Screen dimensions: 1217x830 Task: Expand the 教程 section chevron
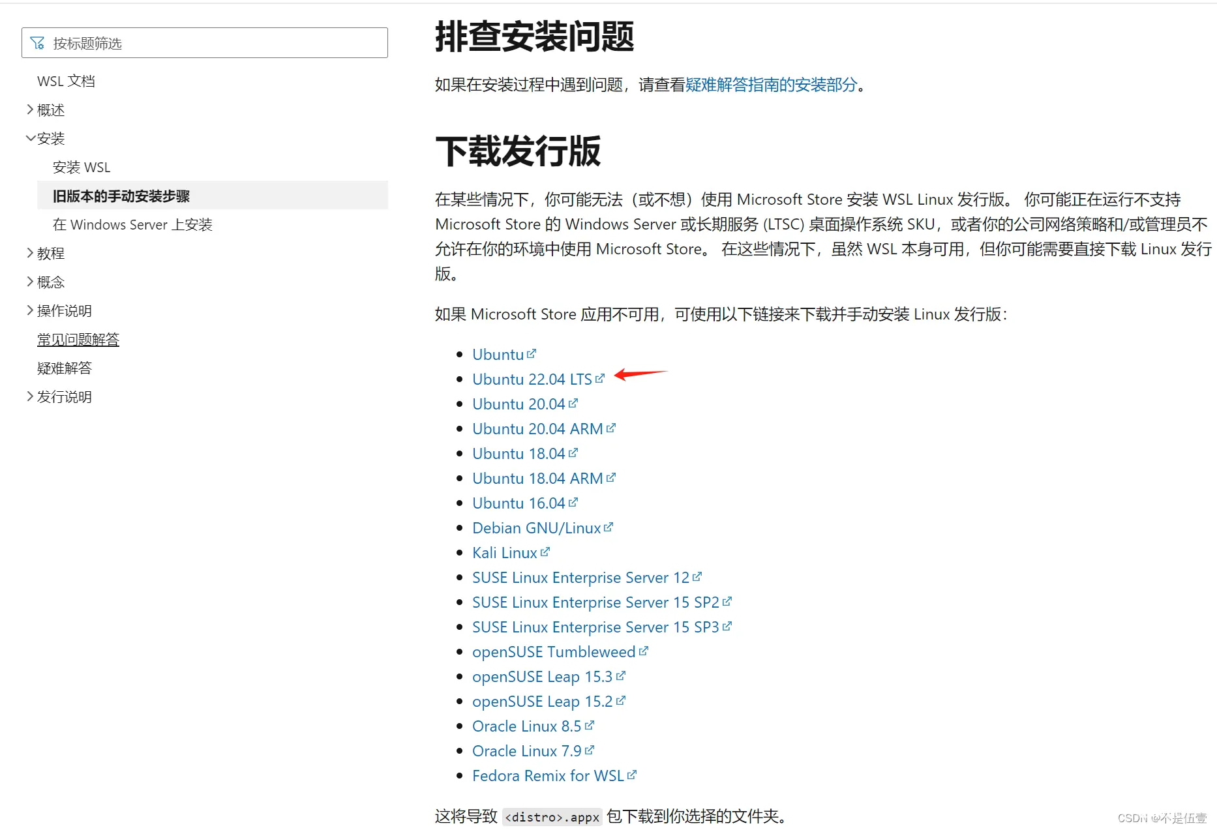pos(30,253)
